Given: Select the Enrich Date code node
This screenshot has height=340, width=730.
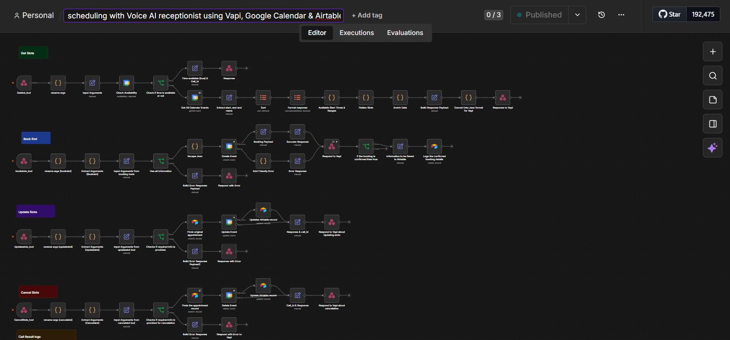Looking at the screenshot, I should [400, 98].
